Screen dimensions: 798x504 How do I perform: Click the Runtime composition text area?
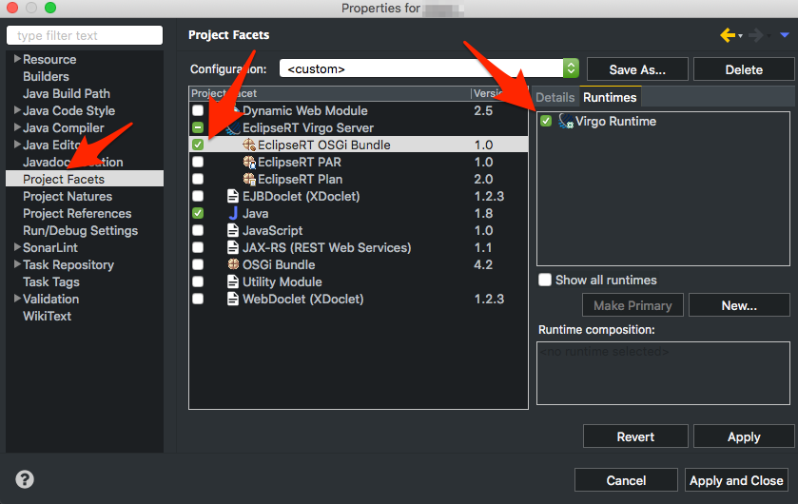[663, 374]
